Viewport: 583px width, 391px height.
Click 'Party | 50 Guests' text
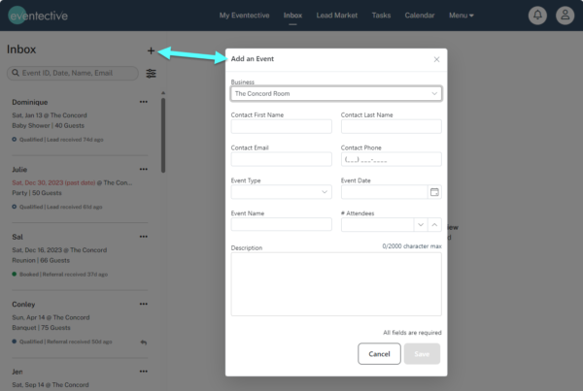[x=37, y=193]
